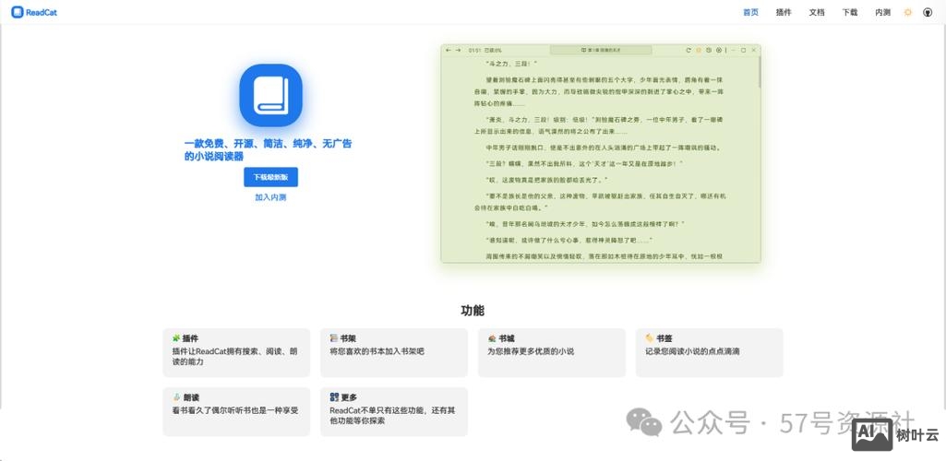
Task: Open the 插件 navigation item
Action: point(784,12)
